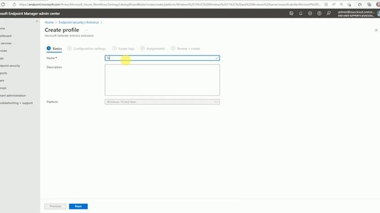The height and width of the screenshot is (213, 380).
Task: Click into the Description text area
Action: click(x=162, y=80)
